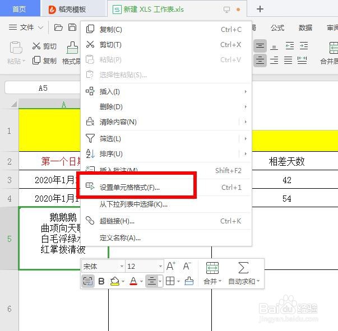Viewport: 338px width, 331px height.
Task: Click Clear Contents (N) menu entry
Action: [166, 122]
